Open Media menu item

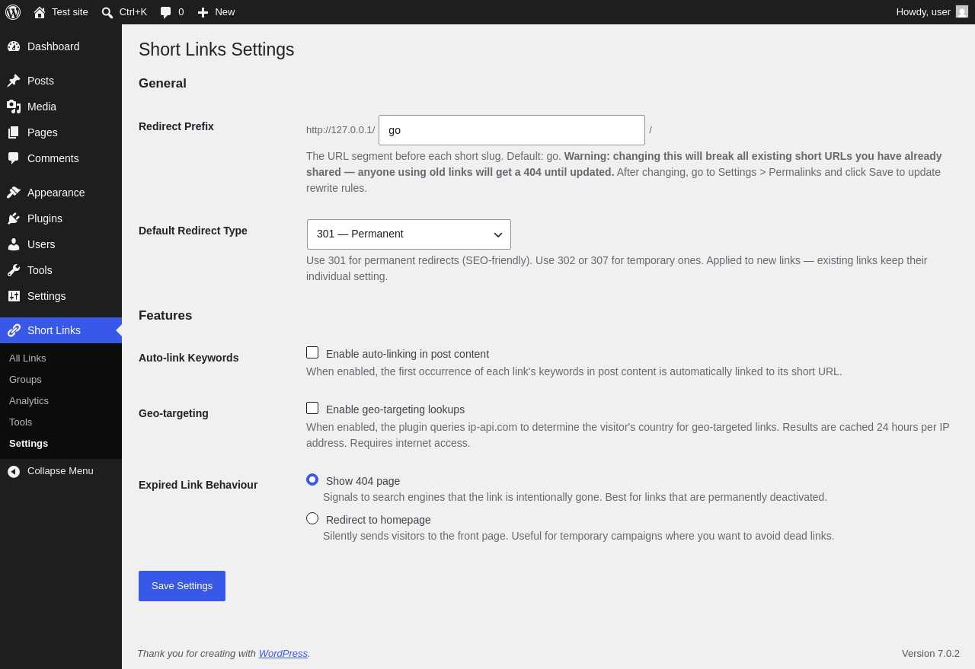61,107
